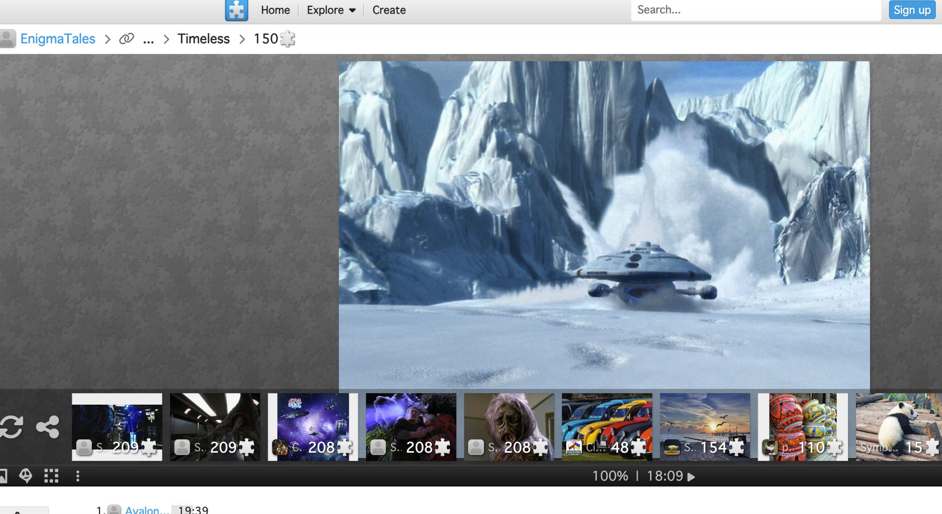Click the 150 piece count icon
Screen dimensions: 942x514
287,39
